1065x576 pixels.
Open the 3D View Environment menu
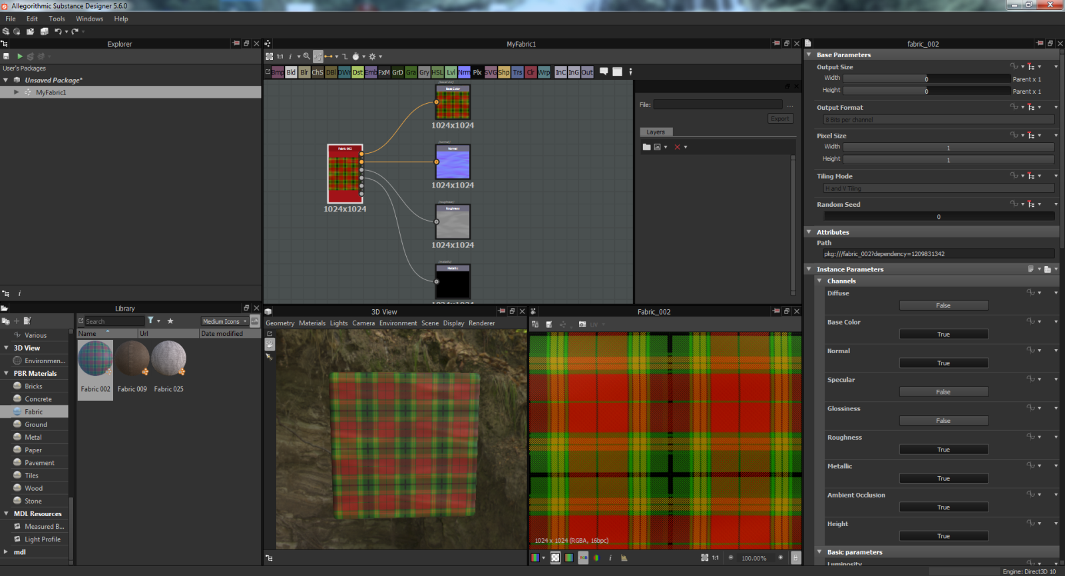click(x=398, y=323)
